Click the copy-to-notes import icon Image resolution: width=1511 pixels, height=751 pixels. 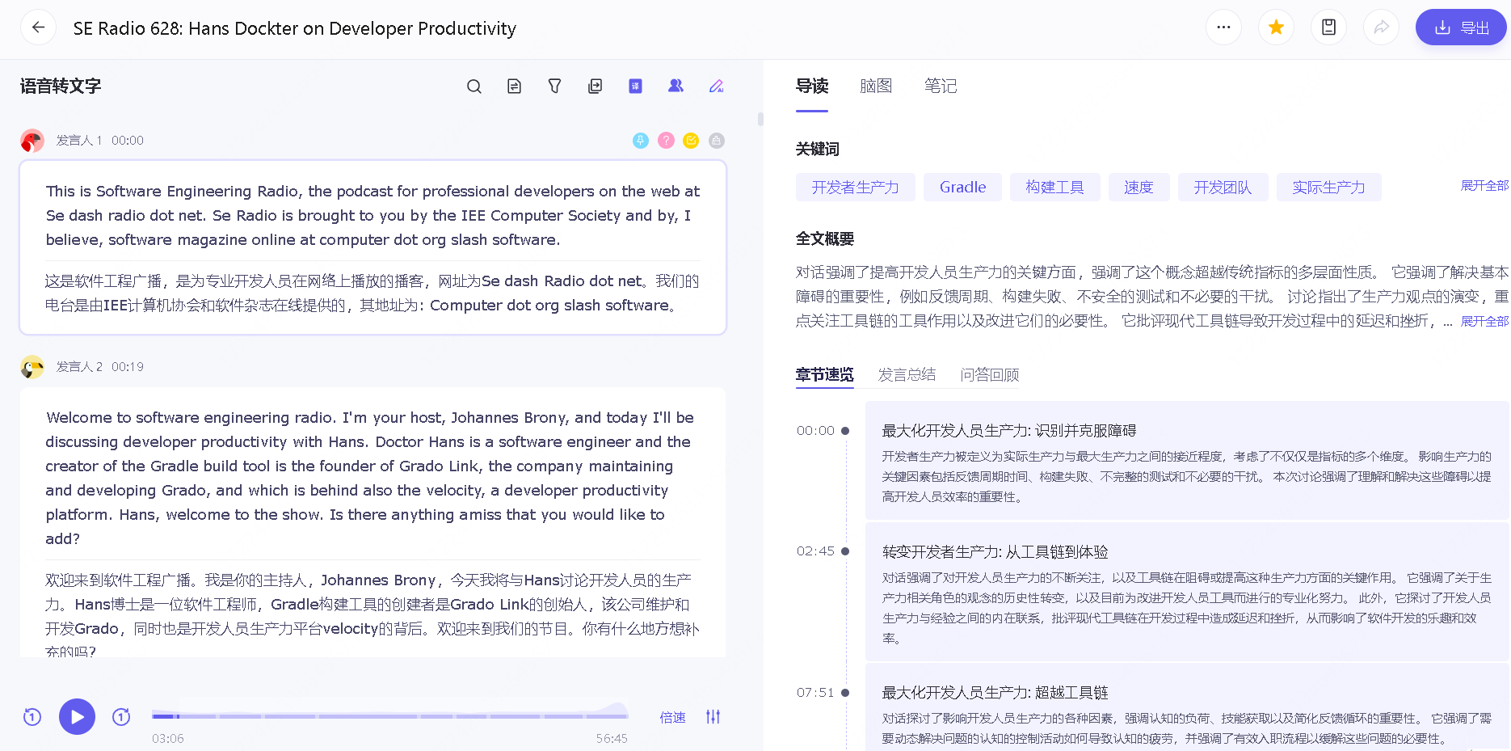pyautogui.click(x=596, y=86)
